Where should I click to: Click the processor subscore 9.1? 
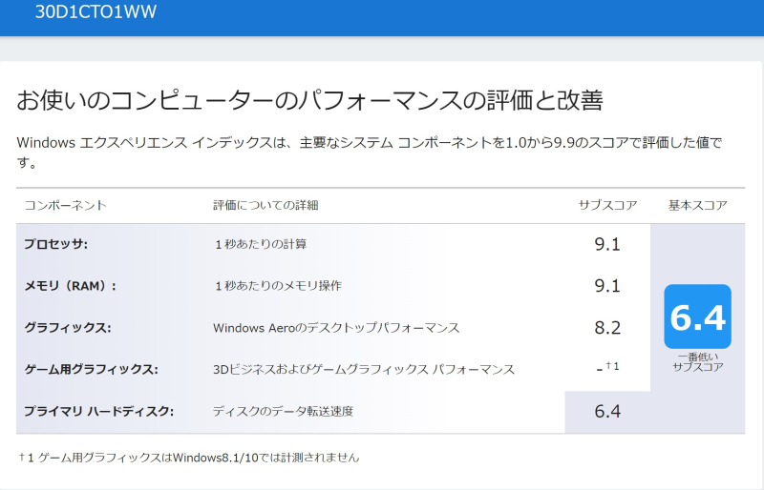(x=607, y=244)
